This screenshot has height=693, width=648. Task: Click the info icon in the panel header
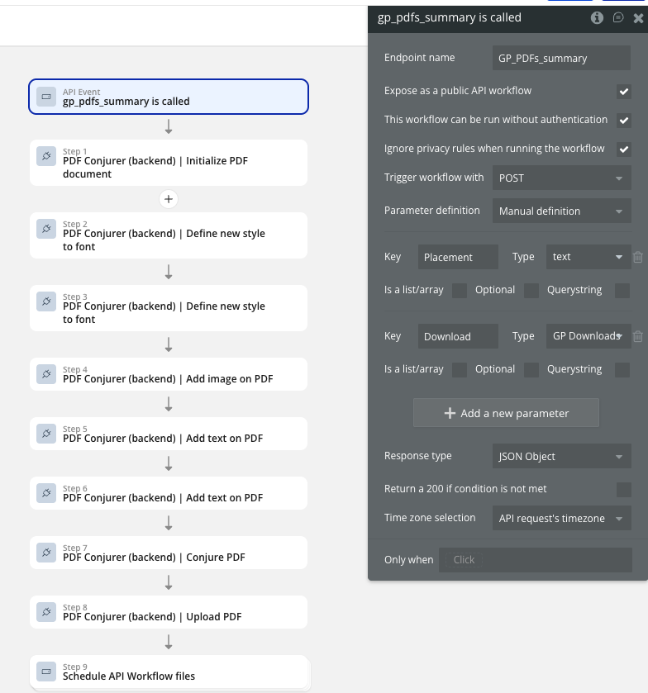click(x=597, y=17)
